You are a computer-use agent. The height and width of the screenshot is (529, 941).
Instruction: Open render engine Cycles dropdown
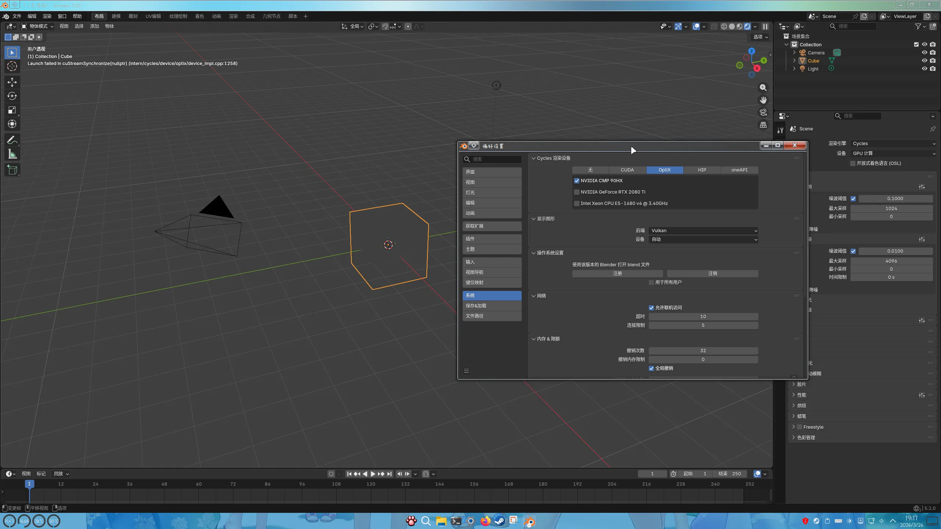(893, 144)
